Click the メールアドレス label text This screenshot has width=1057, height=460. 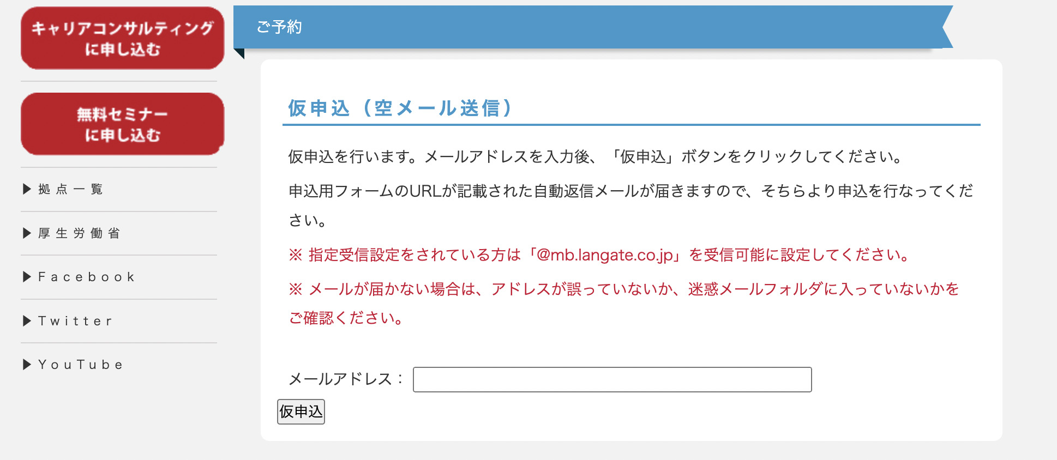[x=346, y=379]
